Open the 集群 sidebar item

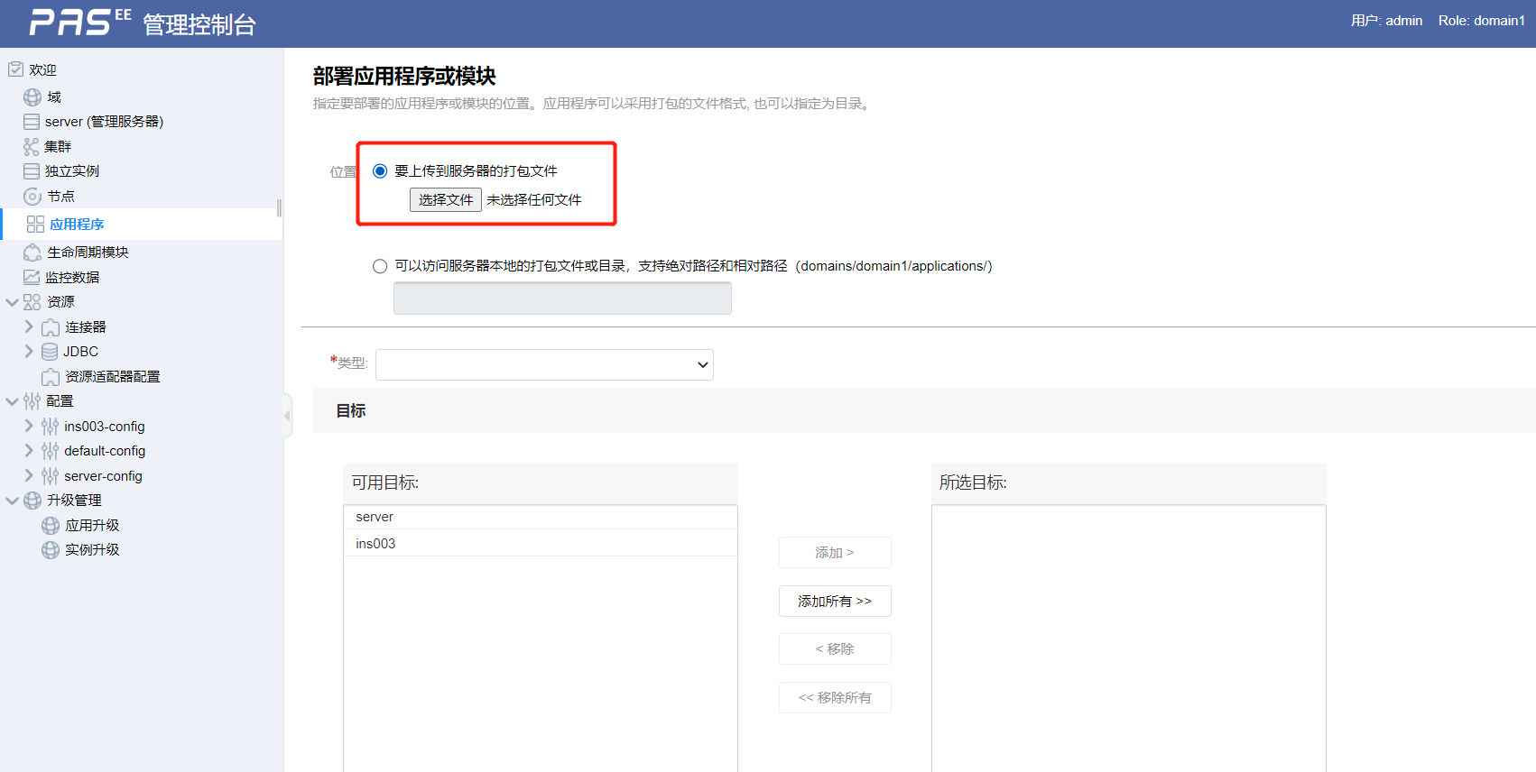pyautogui.click(x=58, y=147)
